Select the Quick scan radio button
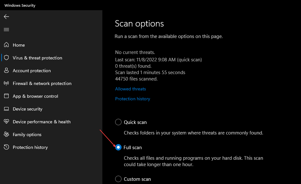The height and width of the screenshot is (184, 301). point(118,122)
